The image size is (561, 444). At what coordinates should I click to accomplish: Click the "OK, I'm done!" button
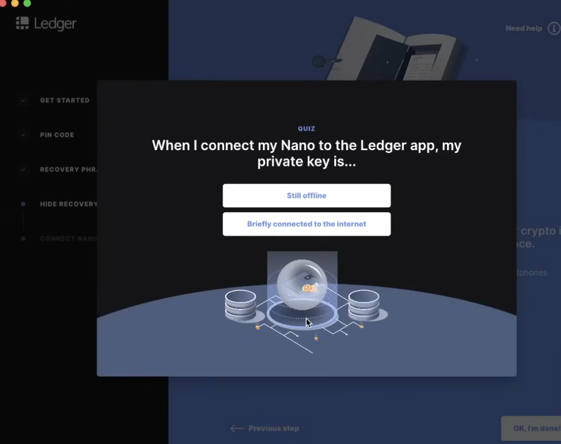(x=531, y=428)
